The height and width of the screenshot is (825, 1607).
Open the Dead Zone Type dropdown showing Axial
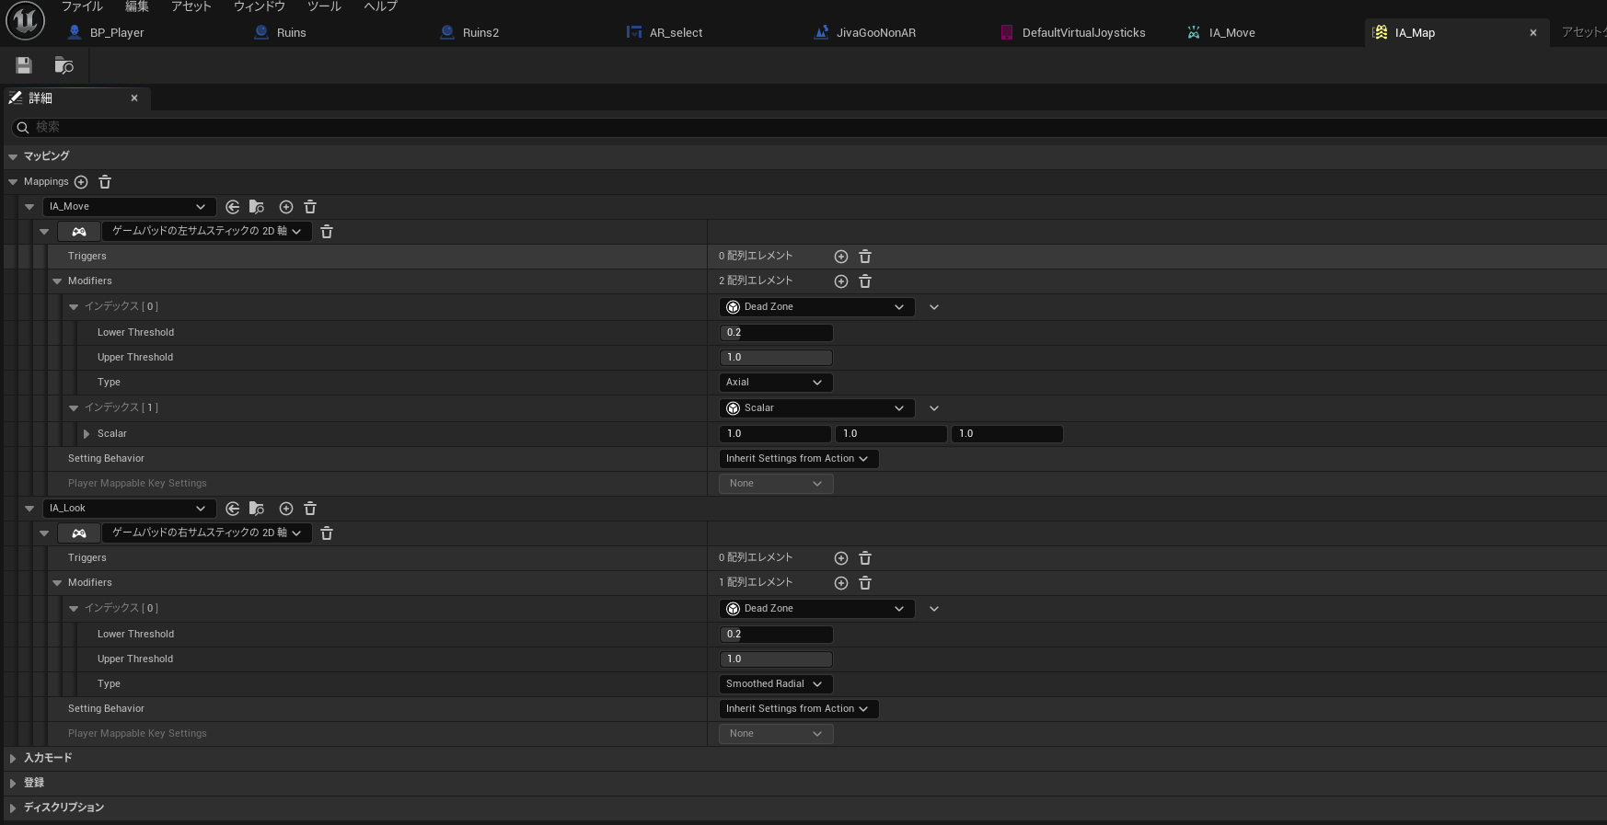point(775,383)
